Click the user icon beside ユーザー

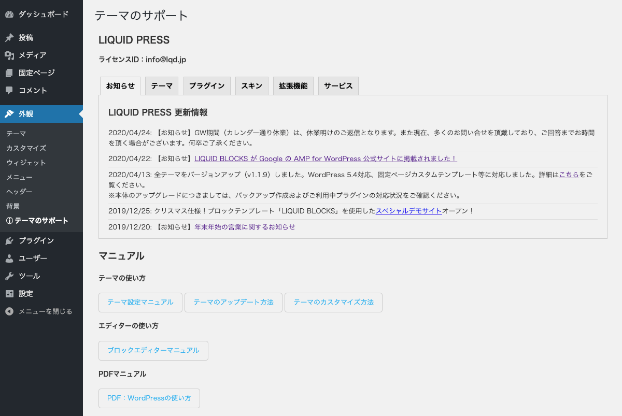tap(9, 259)
